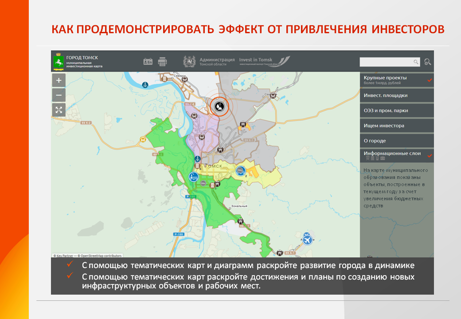The width and height of the screenshot is (461, 319).
Task: Select the blue TOLL marker labeled 2
Action: coord(241,171)
